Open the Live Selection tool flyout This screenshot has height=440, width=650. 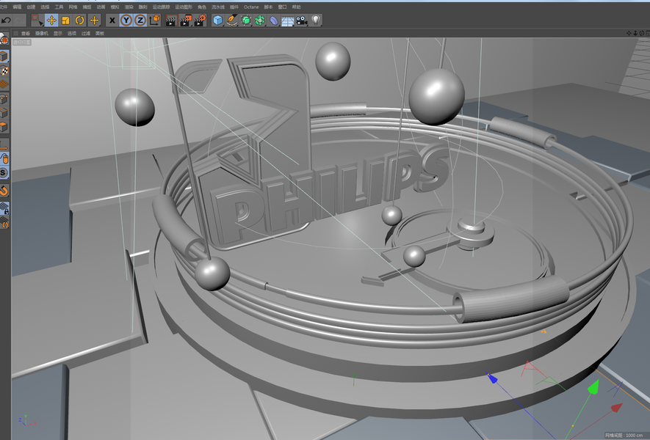click(x=37, y=21)
